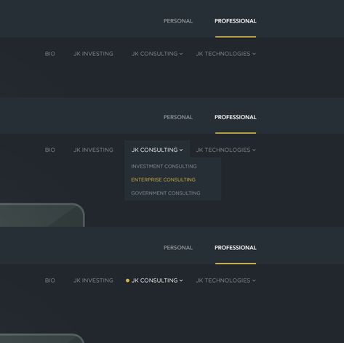Open BIO link beside the expanded submenu row
The height and width of the screenshot is (343, 344).
click(50, 150)
